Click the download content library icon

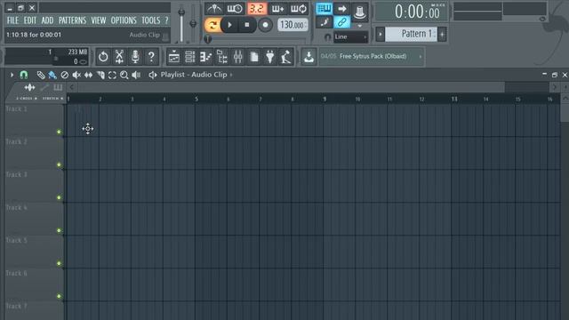[x=309, y=57]
